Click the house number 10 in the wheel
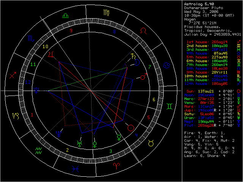The height and width of the screenshot is (182, 243). click(45, 47)
